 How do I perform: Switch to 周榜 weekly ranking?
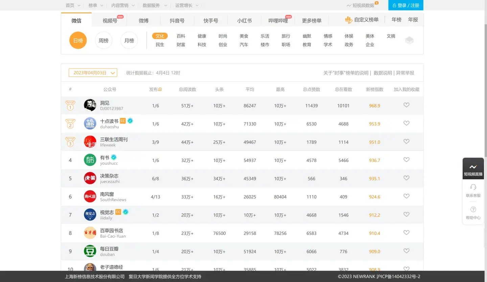tap(103, 40)
